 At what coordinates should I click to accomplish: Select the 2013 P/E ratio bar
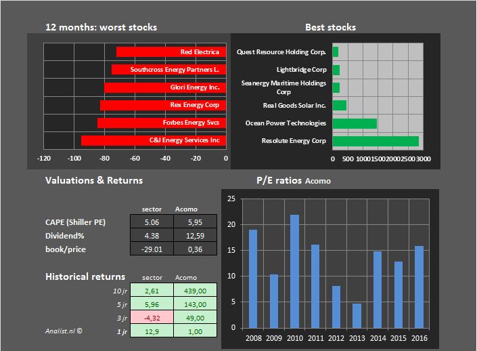point(357,315)
